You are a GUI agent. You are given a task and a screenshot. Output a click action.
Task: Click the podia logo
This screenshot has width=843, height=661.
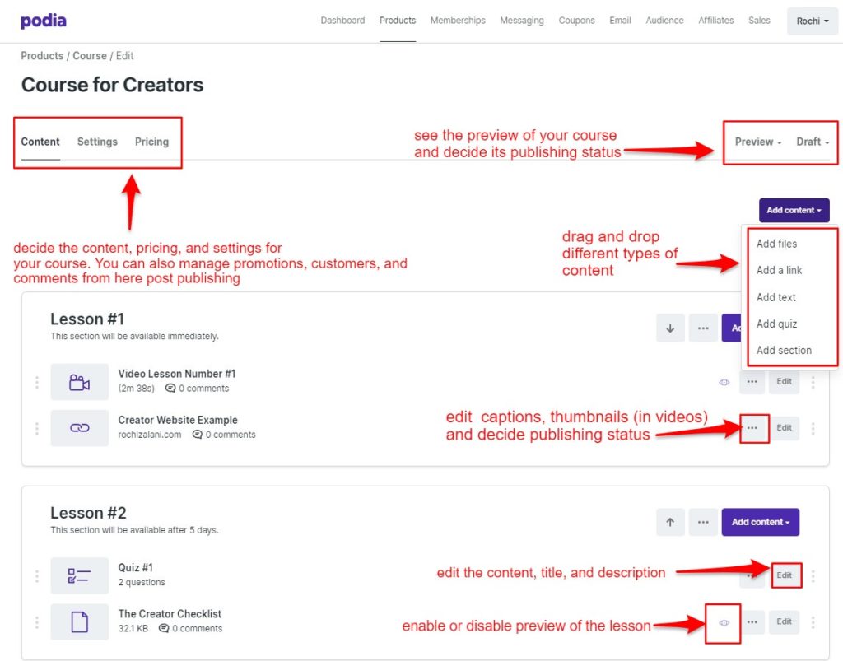(x=44, y=21)
